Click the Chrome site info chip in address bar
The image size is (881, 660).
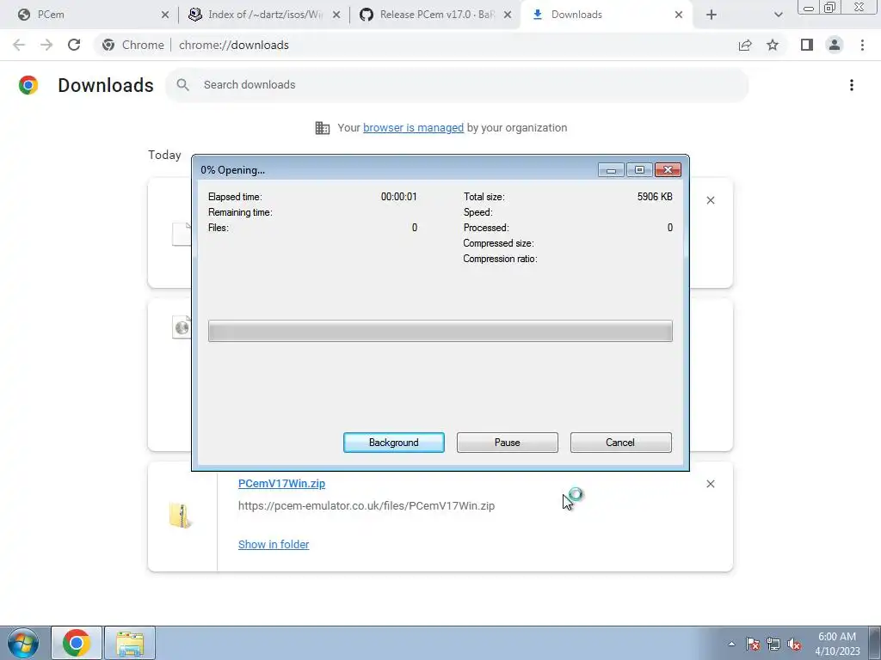click(x=133, y=45)
